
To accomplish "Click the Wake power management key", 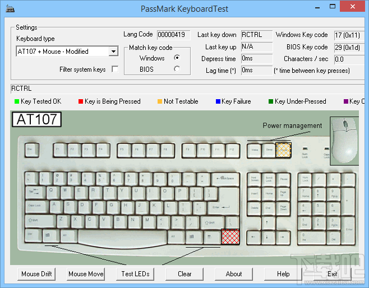I will pos(255,151).
